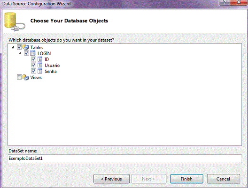Select the Views tree item label
The height and width of the screenshot is (188, 248).
(36, 77)
